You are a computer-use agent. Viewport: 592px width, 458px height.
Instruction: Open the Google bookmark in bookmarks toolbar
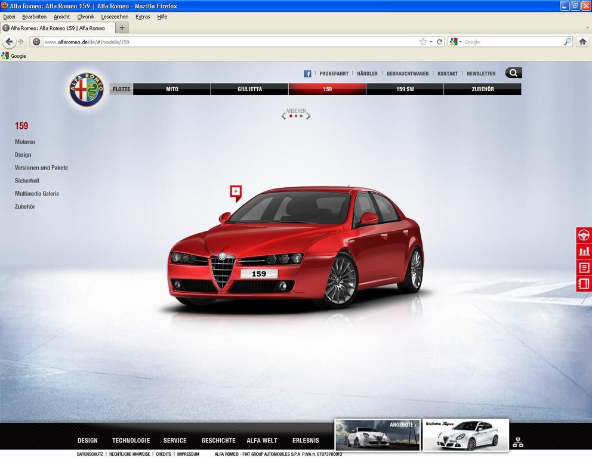click(x=14, y=56)
